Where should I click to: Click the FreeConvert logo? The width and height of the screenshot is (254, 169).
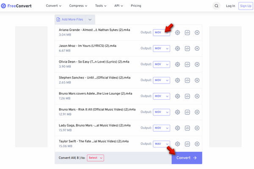pos(16,6)
